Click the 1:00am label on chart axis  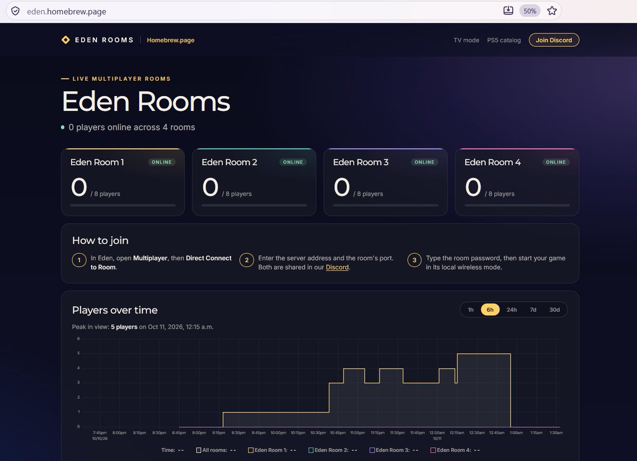[516, 433]
